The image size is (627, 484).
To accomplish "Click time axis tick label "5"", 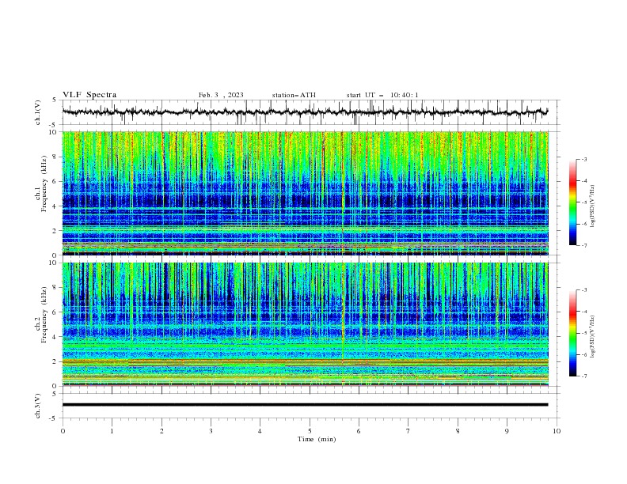I will click(310, 431).
